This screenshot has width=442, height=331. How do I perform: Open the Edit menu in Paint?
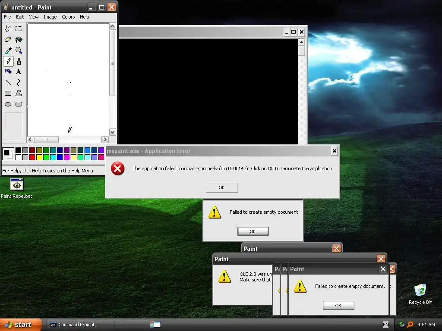point(20,17)
